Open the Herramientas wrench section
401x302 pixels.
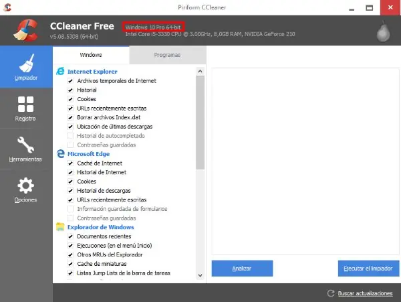[26, 149]
